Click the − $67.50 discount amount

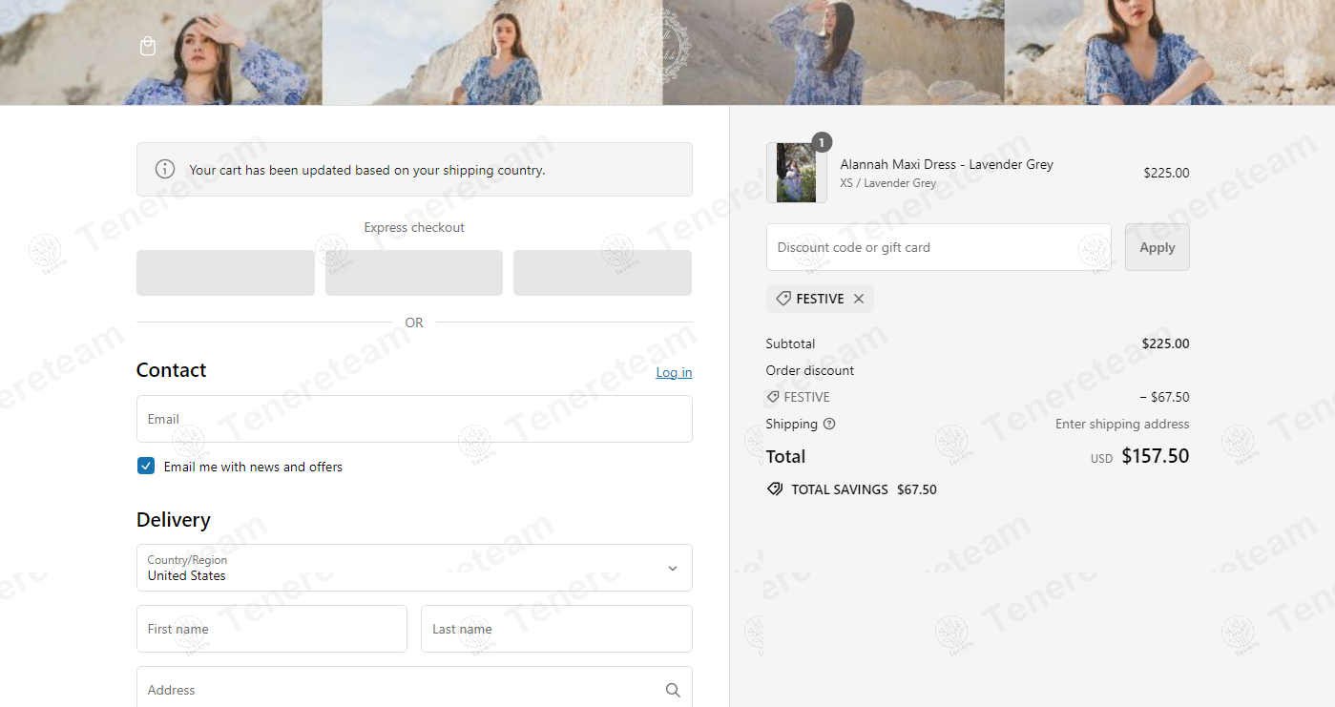pos(1164,397)
